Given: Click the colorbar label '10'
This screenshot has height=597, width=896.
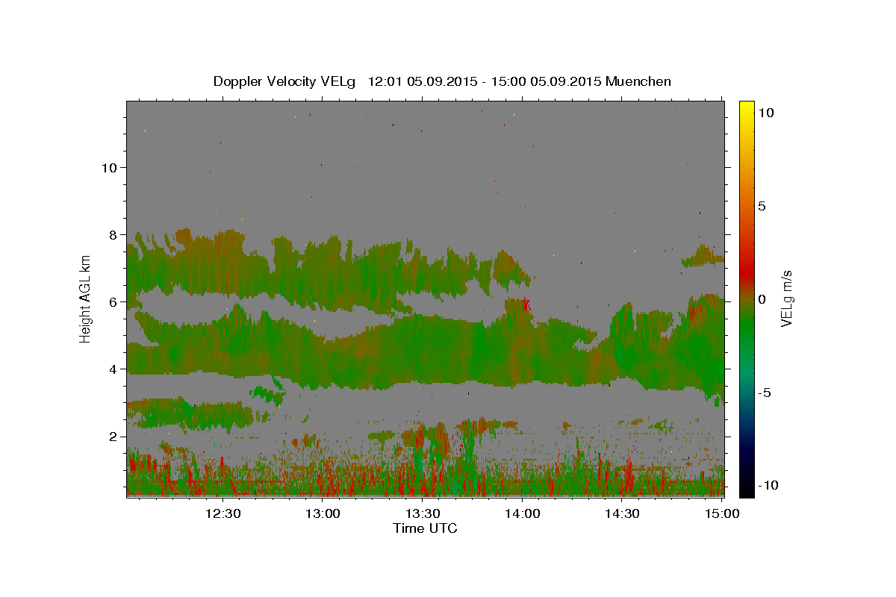Looking at the screenshot, I should (765, 113).
